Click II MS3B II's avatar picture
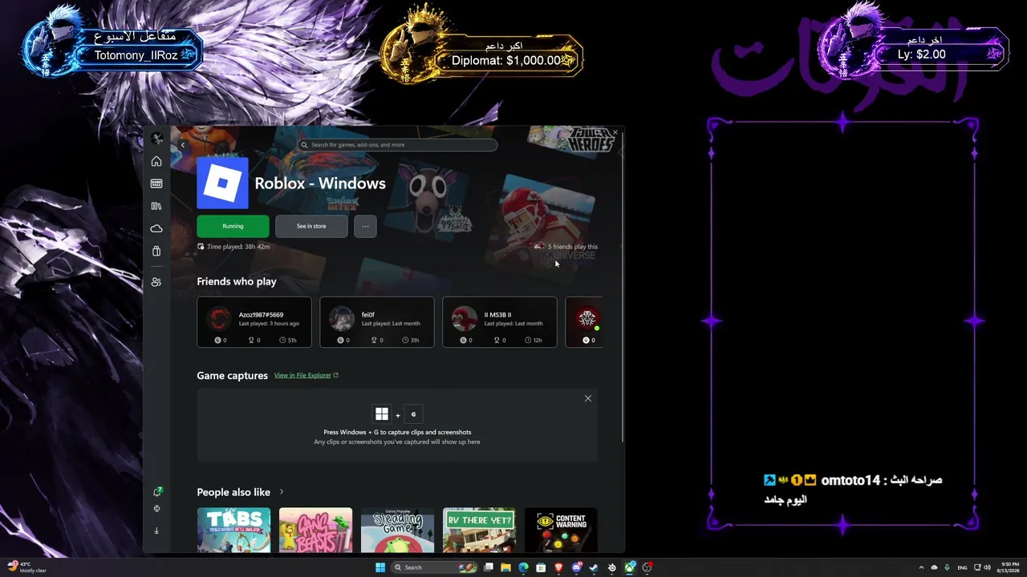The height and width of the screenshot is (577, 1027). click(465, 319)
